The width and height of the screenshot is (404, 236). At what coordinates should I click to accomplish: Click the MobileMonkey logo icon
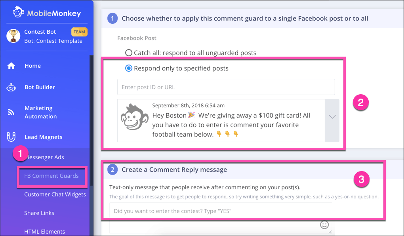18,12
